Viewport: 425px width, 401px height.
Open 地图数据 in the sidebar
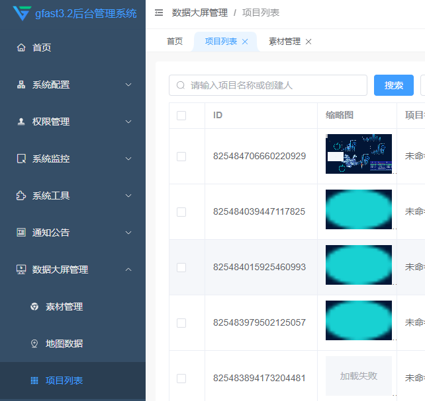pos(64,344)
